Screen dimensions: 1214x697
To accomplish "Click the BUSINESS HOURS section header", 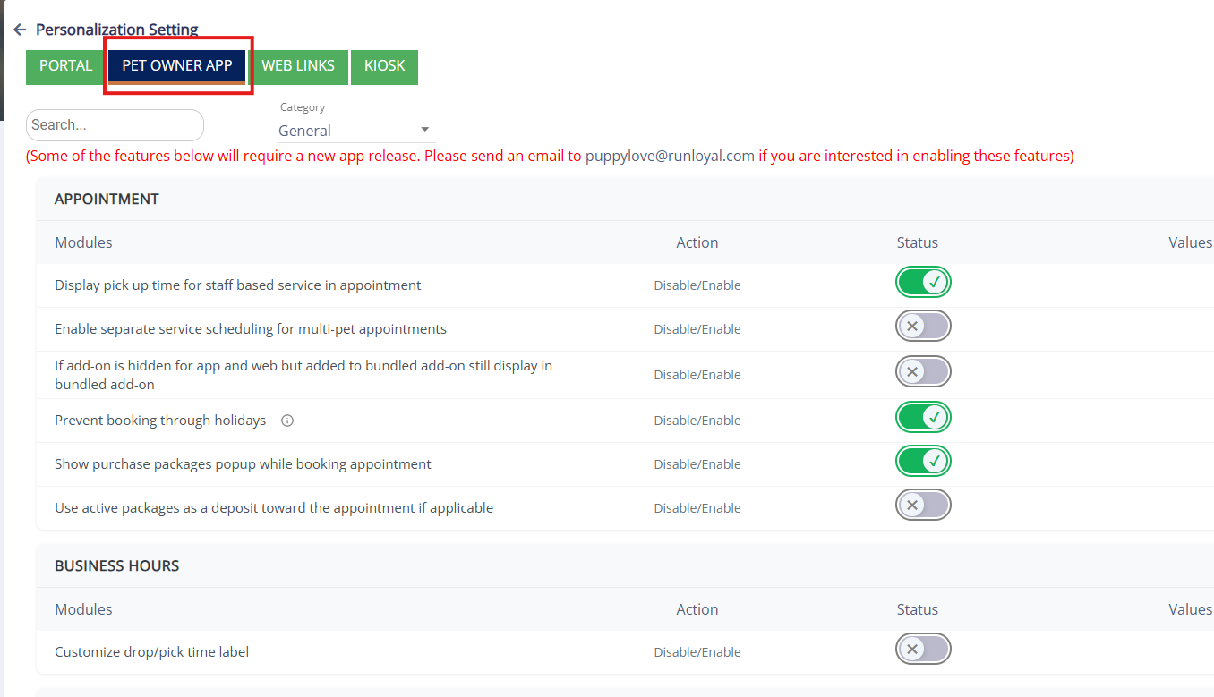I will point(117,565).
